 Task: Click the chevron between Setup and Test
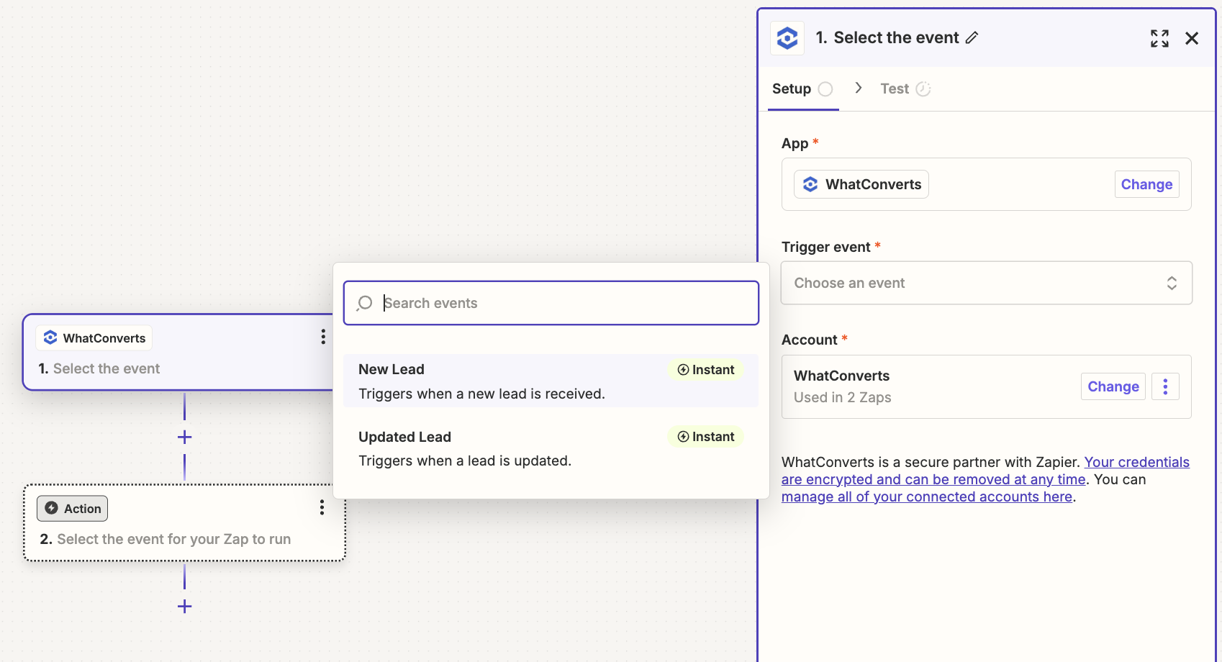point(858,88)
